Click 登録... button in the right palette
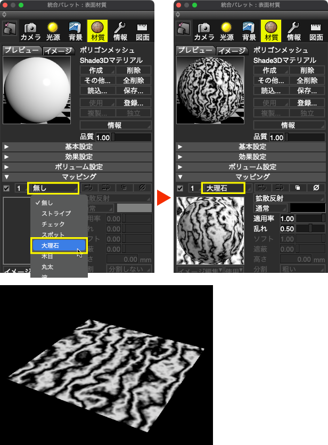Screen dimensions: 328x445 pos(307,103)
